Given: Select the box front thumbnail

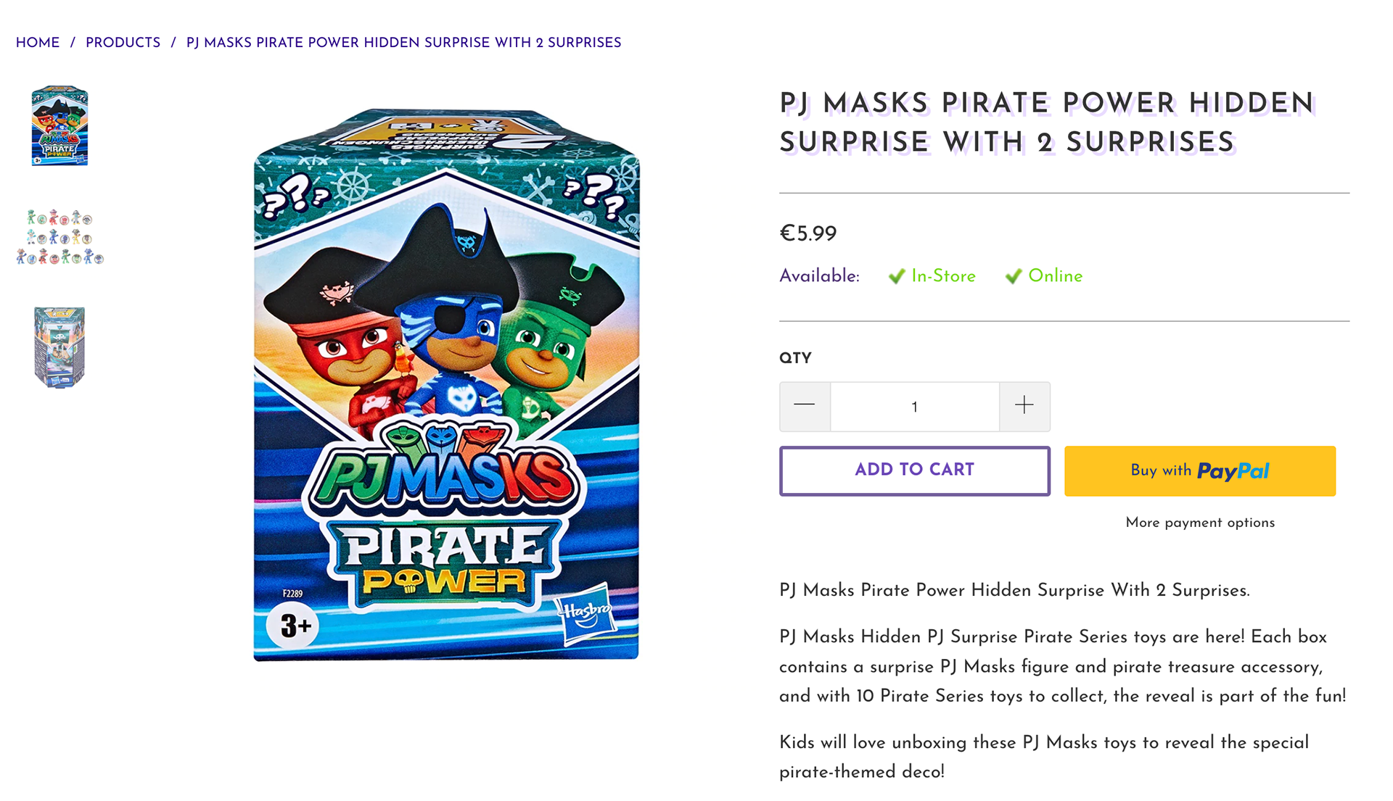Looking at the screenshot, I should coord(59,126).
